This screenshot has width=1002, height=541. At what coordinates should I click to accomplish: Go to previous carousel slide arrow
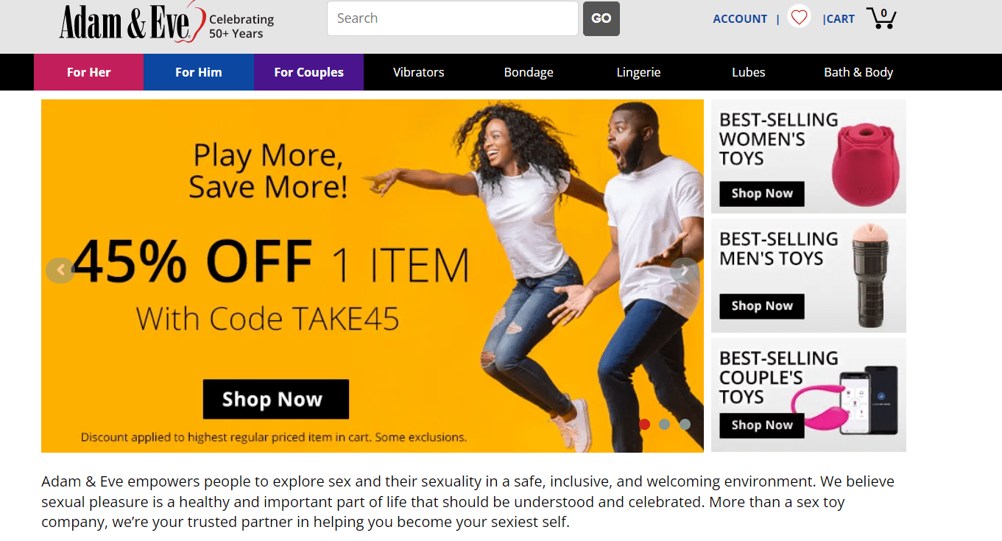pyautogui.click(x=60, y=270)
